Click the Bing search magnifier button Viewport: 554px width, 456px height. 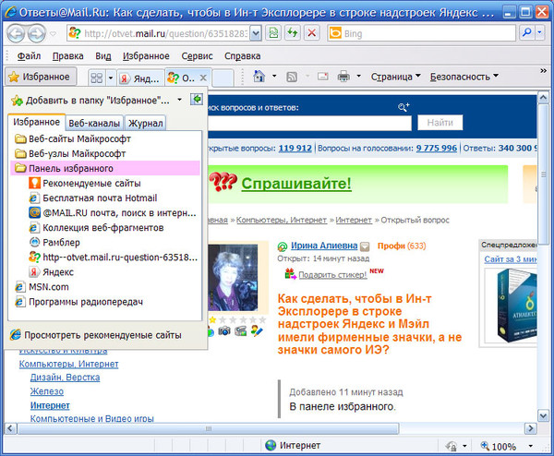click(527, 33)
